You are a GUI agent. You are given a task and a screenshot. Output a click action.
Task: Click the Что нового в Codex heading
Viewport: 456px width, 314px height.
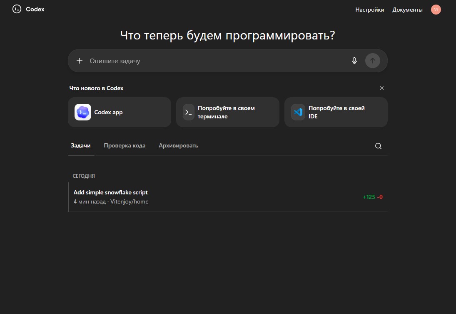(96, 88)
